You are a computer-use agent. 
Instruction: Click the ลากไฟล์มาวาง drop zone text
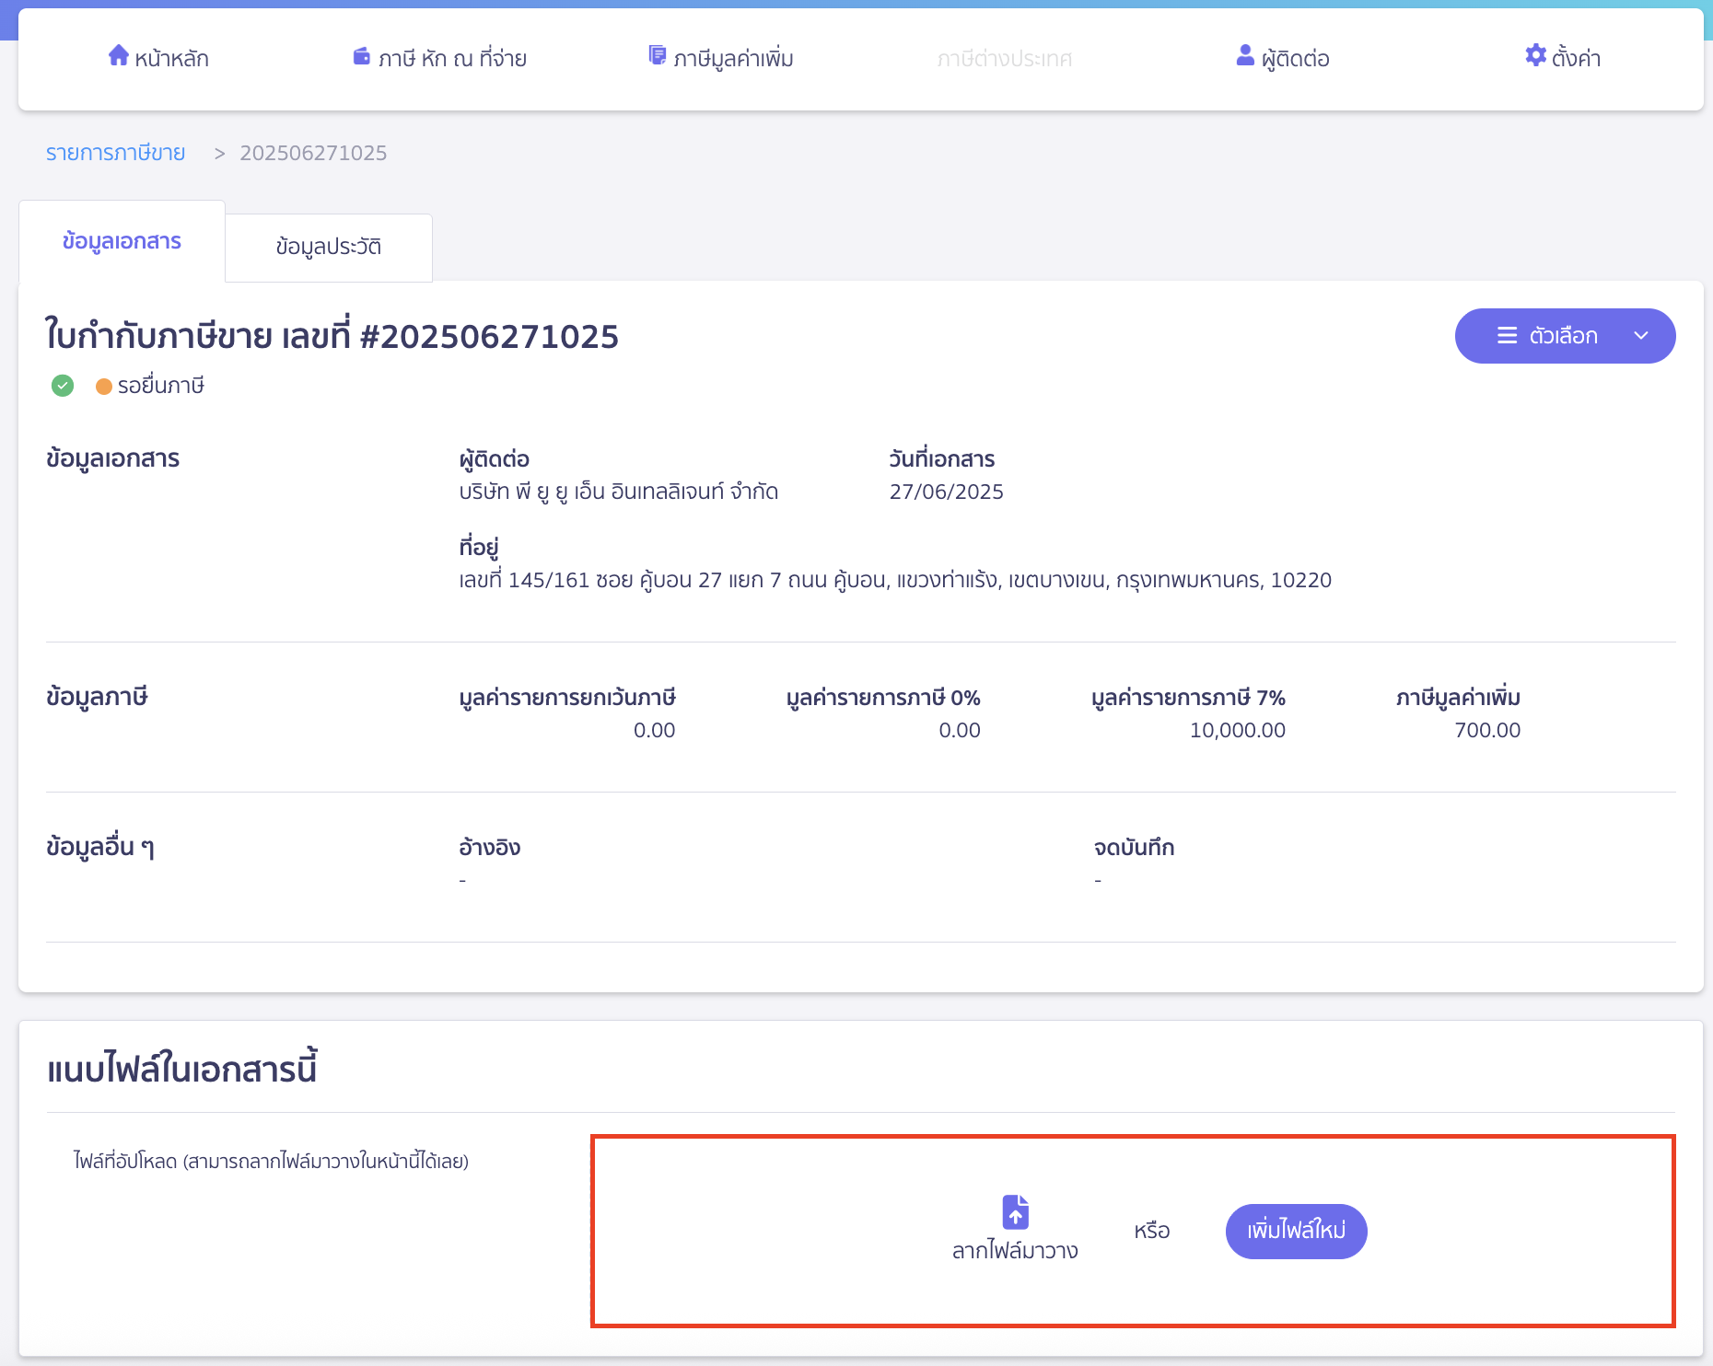point(1015,1250)
